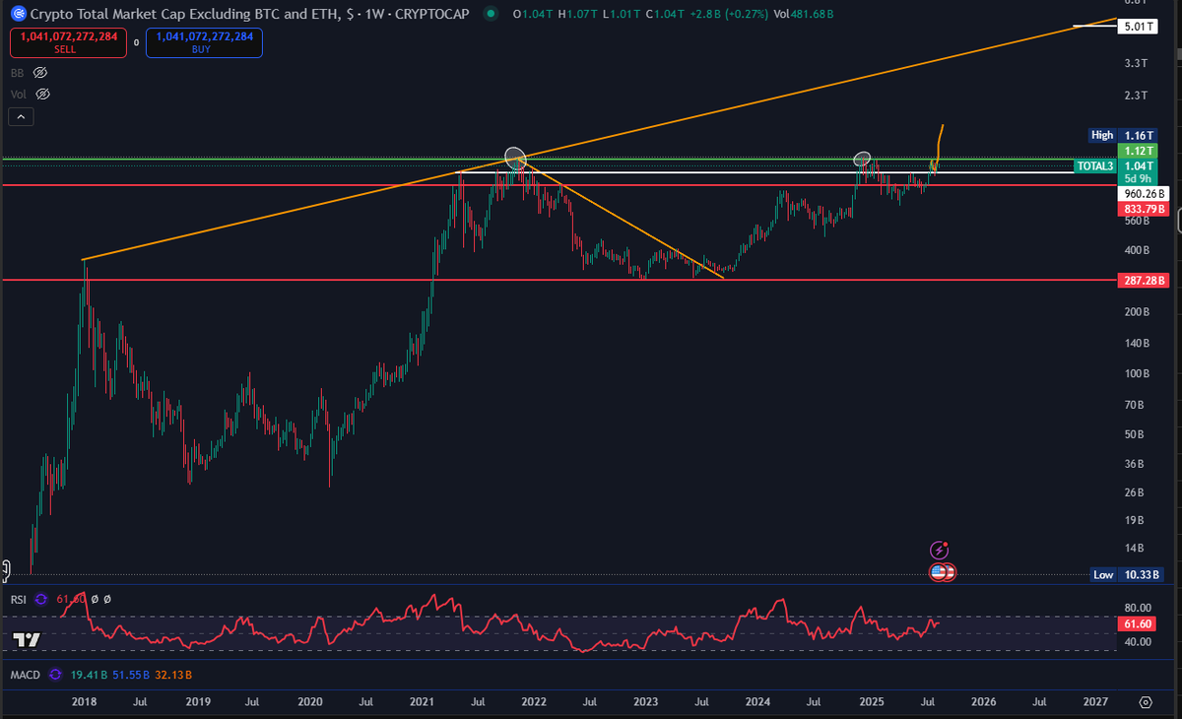Click the 5.01 T price label
The width and height of the screenshot is (1182, 719).
[x=1138, y=28]
